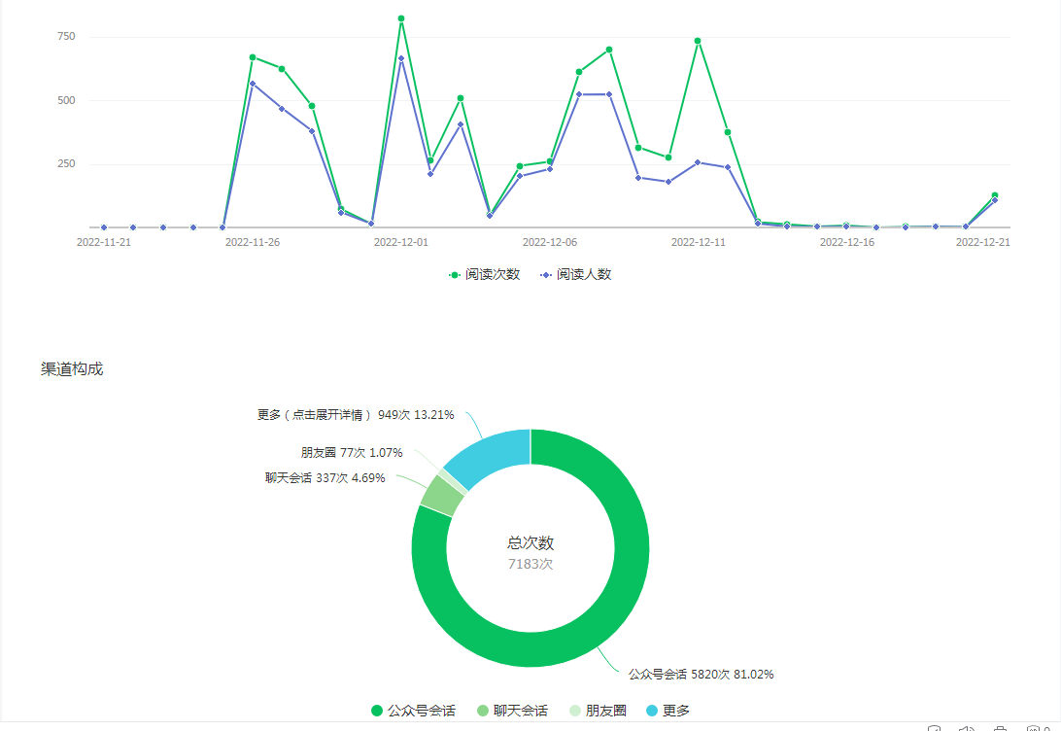This screenshot has height=731, width=1061.
Task: Toggle the 阅读人数 series in line chart legend
Action: (576, 274)
